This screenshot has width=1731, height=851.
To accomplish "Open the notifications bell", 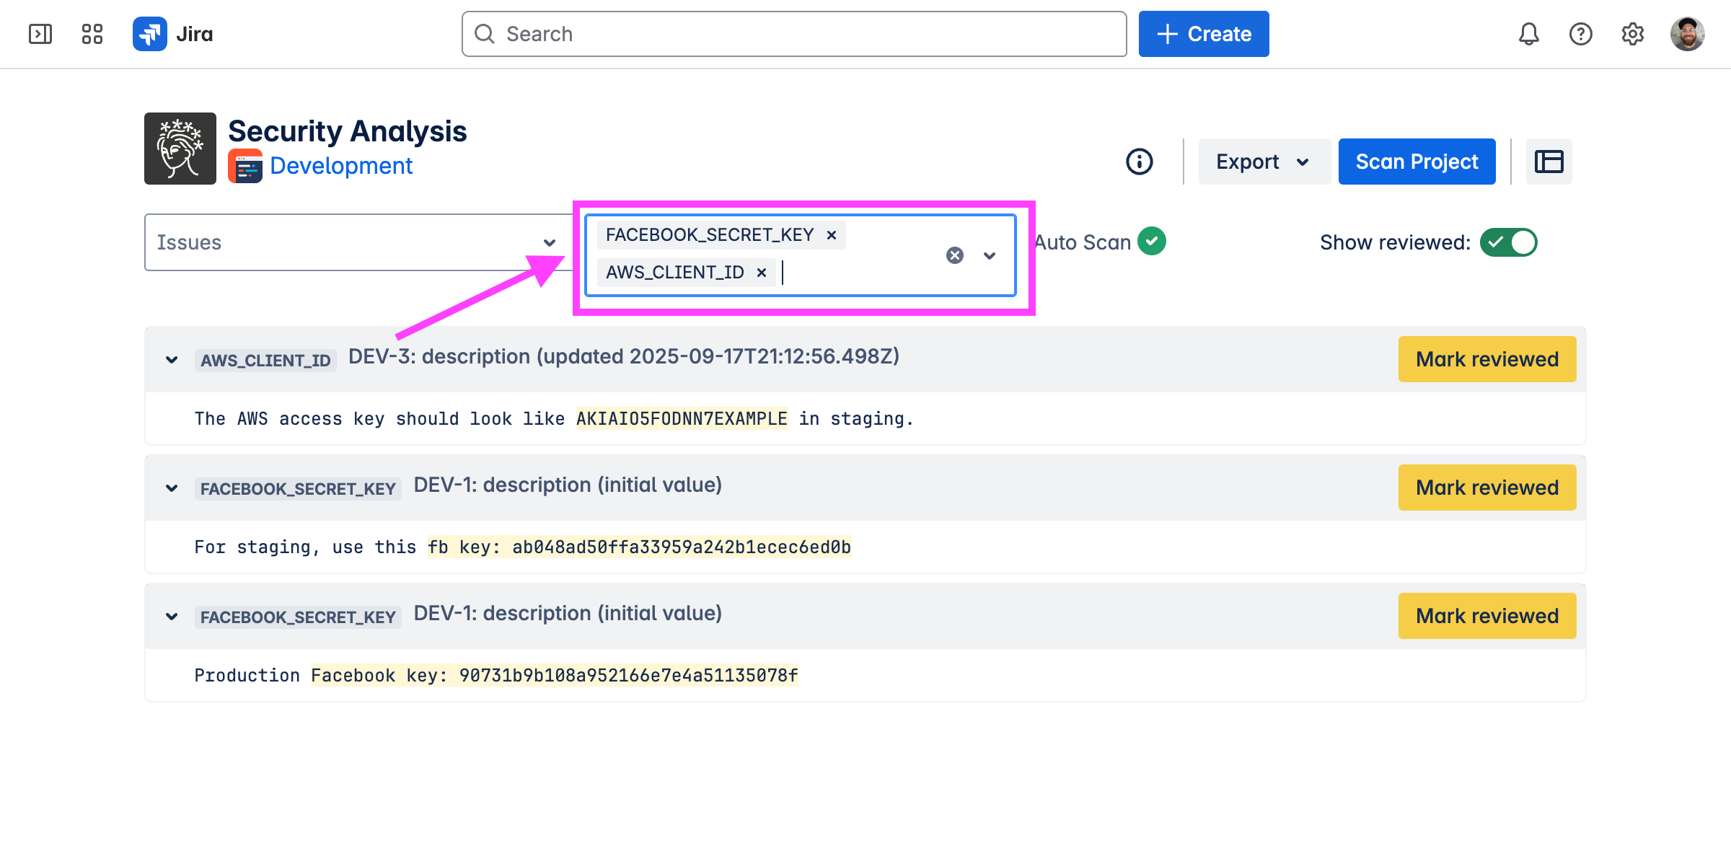I will point(1528,34).
